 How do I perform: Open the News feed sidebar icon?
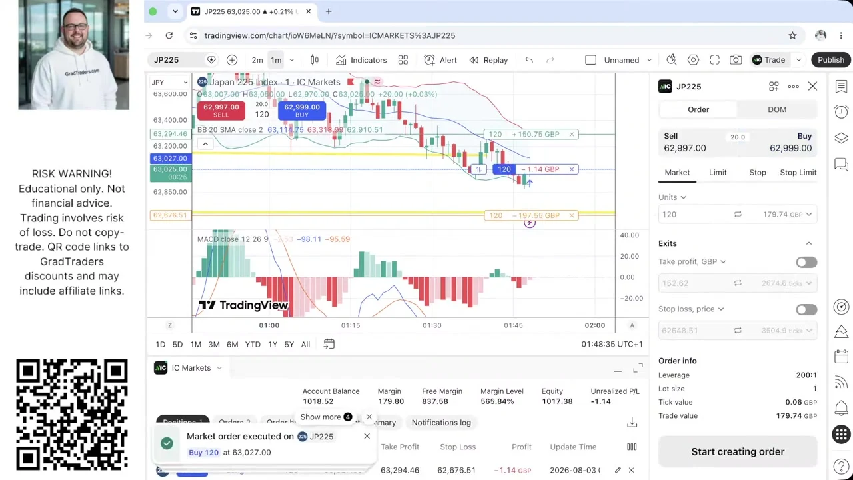(x=841, y=383)
